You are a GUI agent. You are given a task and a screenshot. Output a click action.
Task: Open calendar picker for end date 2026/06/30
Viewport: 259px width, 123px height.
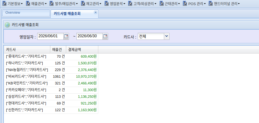[x=105, y=36]
